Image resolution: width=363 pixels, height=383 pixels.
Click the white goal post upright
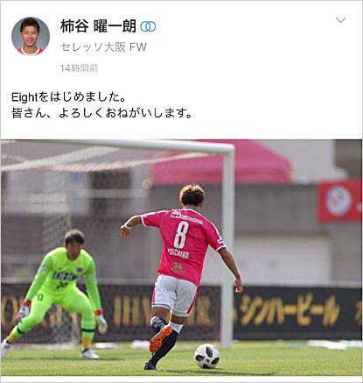point(227,245)
